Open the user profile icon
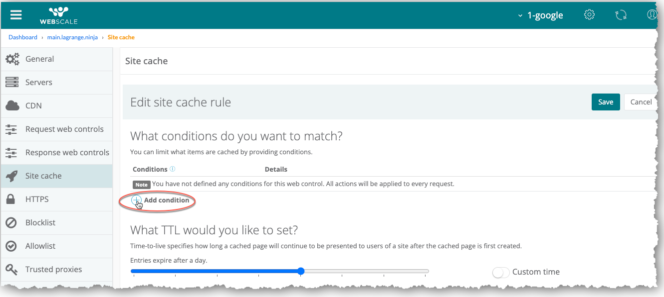 coord(652,14)
